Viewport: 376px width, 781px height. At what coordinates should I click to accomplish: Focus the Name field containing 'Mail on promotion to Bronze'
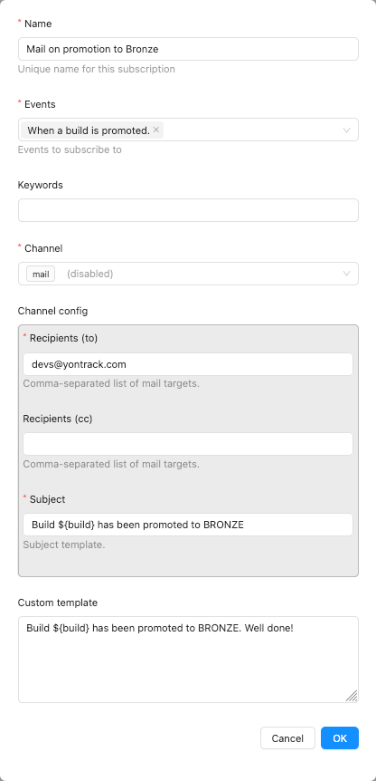click(x=188, y=49)
